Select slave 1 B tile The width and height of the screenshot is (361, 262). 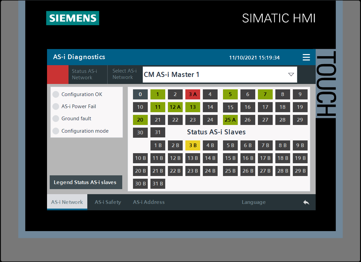click(x=158, y=145)
